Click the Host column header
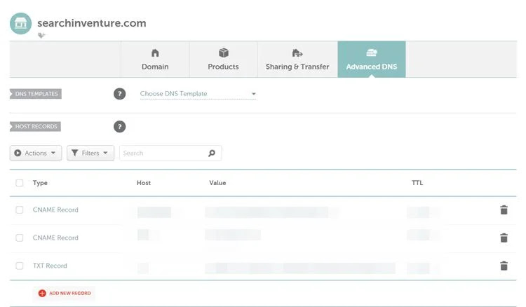Viewport: 526px width, 307px height. (x=144, y=183)
